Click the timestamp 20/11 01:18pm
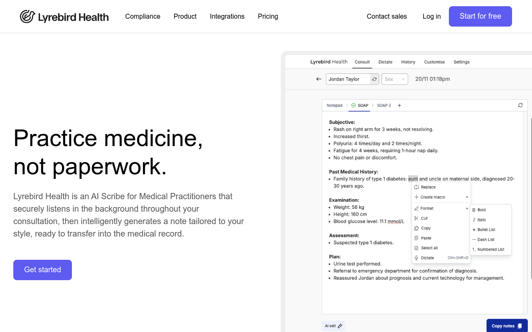The width and height of the screenshot is (532, 332). 432,79
